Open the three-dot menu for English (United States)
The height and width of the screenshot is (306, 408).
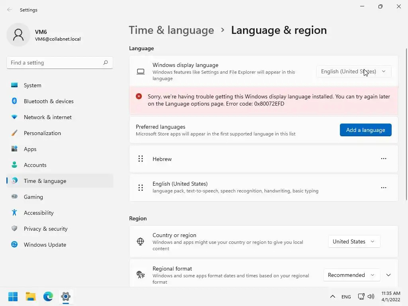tap(384, 188)
